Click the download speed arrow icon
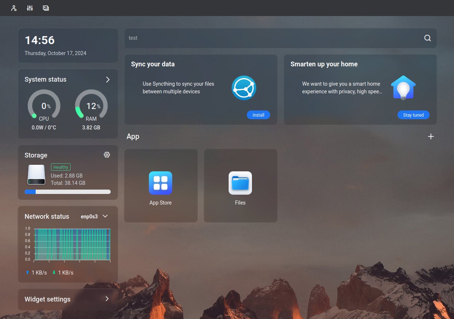Image resolution: width=454 pixels, height=319 pixels. coord(54,272)
